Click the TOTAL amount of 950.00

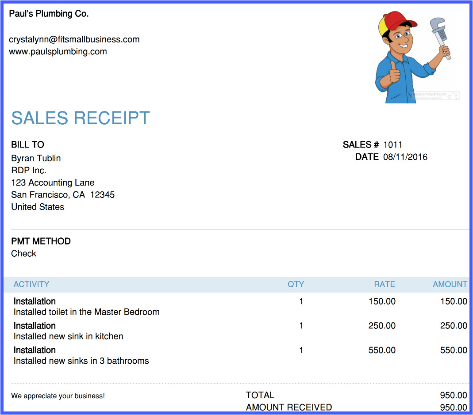[453, 395]
